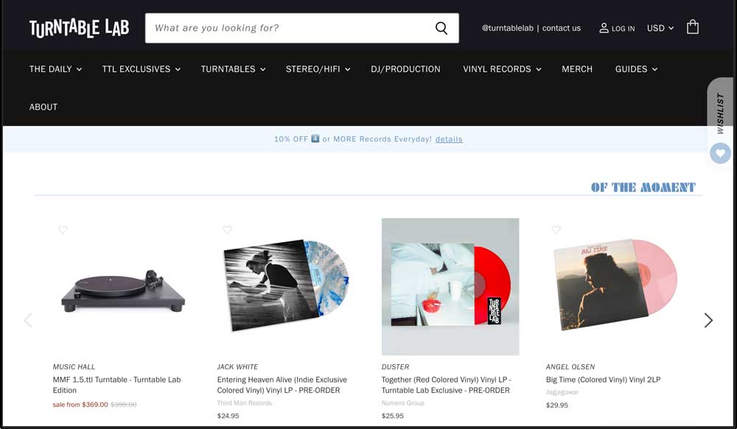Expand the Turntables dropdown menu
Screen dimensions: 737x429
(x=232, y=69)
